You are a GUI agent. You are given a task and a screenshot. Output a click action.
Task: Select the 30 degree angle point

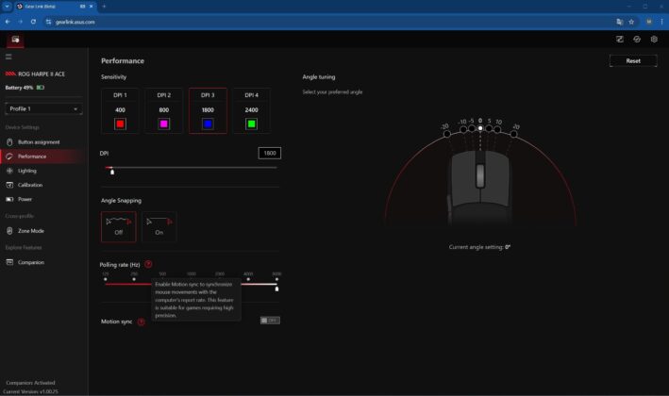[513, 134]
